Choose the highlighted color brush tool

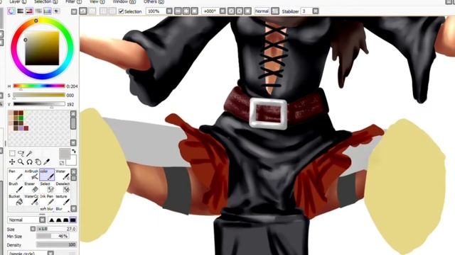(x=47, y=175)
